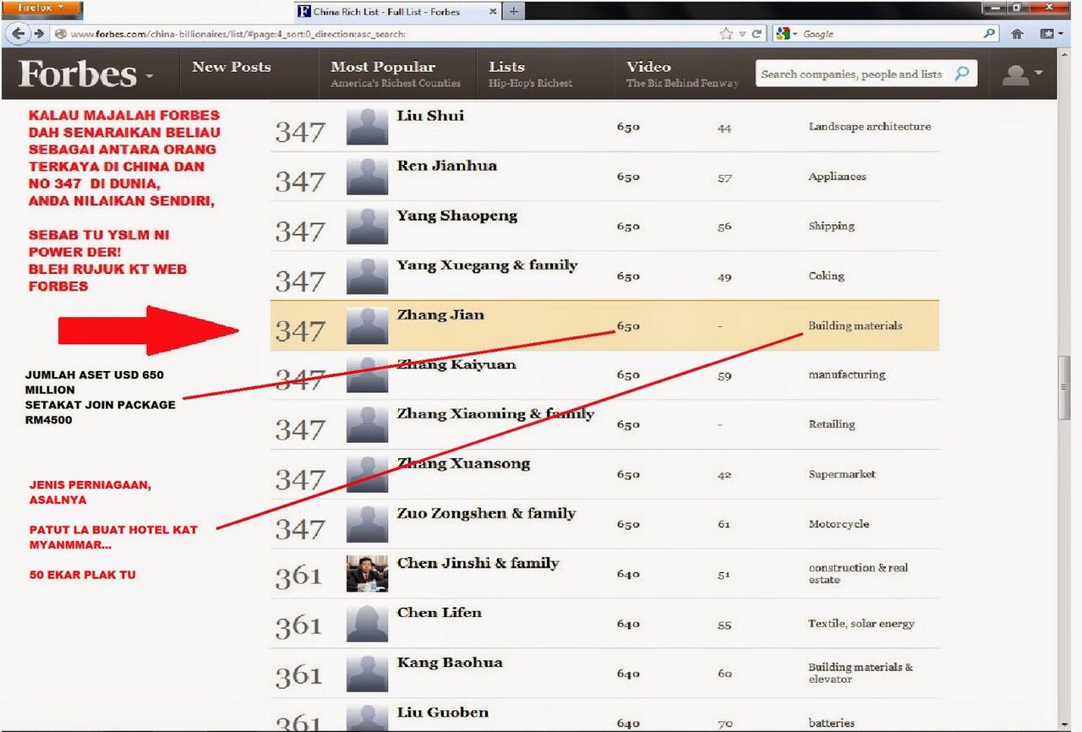Bookmark this page with the star icon
The width and height of the screenshot is (1082, 732).
[x=726, y=34]
